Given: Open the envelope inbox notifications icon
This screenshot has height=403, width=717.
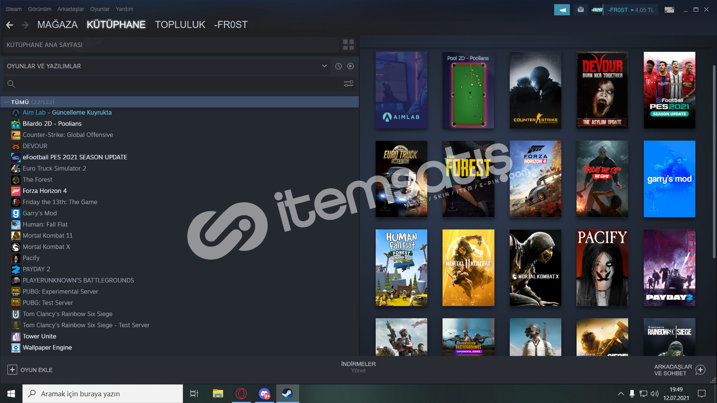Looking at the screenshot, I should pyautogui.click(x=580, y=10).
